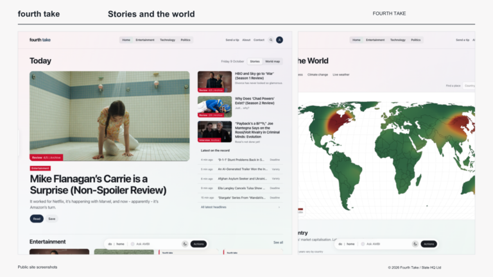Toggle dark mode moon icon in Today page bar
493x277 pixels.
pyautogui.click(x=185, y=244)
